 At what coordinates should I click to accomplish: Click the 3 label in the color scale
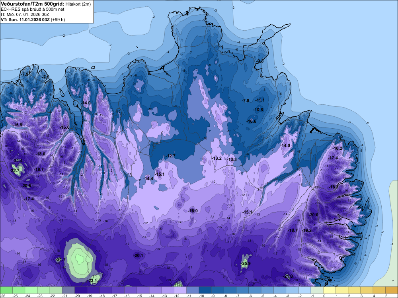click(x=361, y=296)
